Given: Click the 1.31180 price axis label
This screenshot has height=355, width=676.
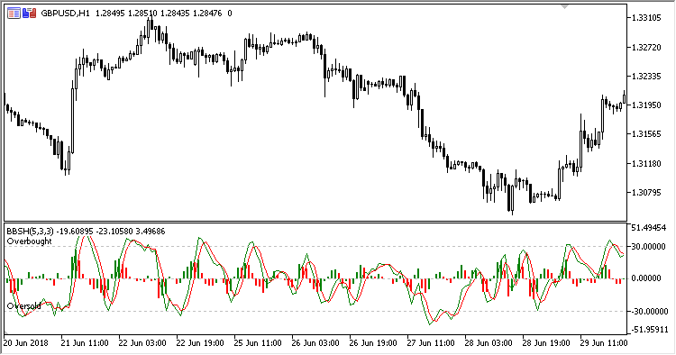Looking at the screenshot, I should (646, 163).
